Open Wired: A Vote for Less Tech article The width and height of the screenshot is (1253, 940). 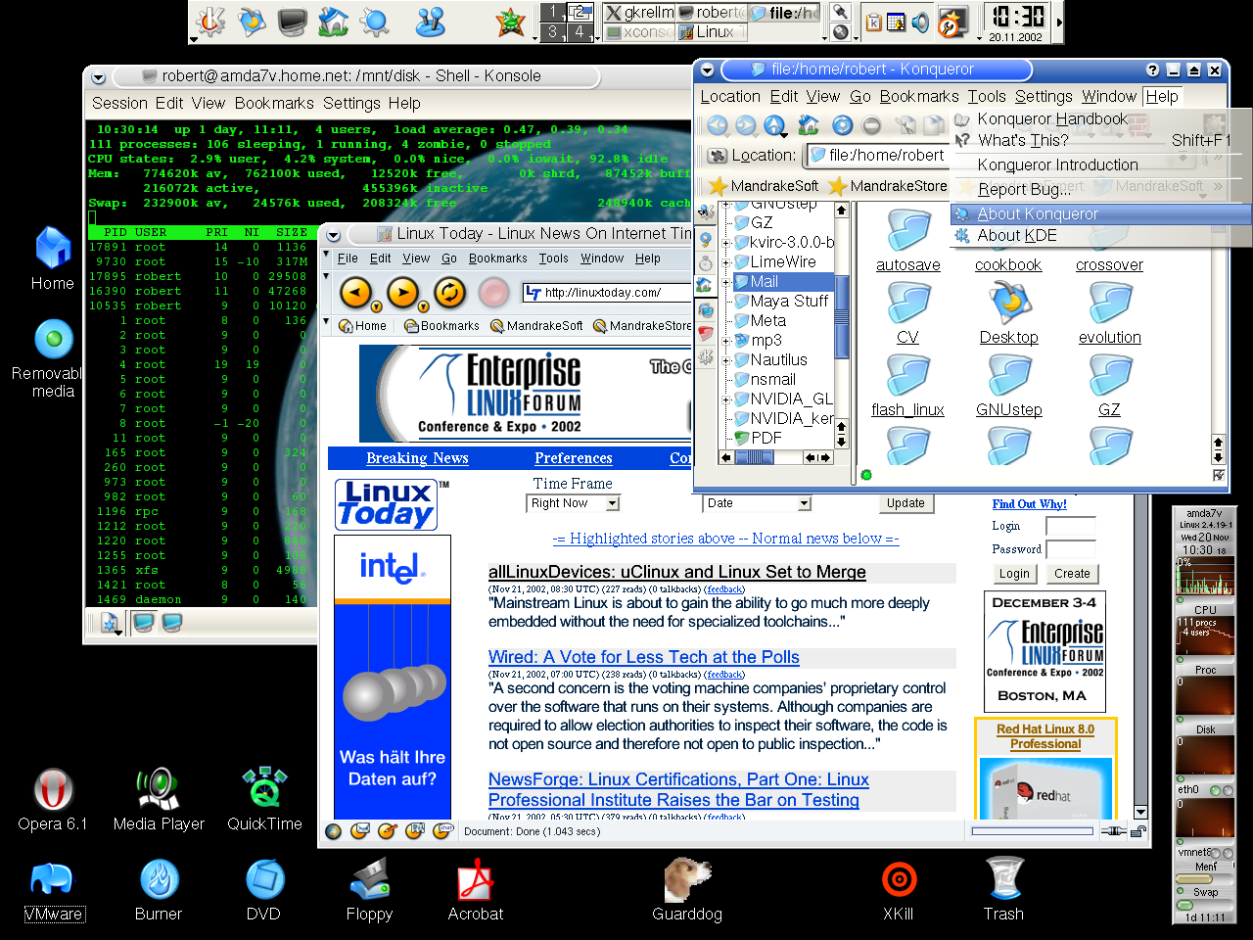(x=644, y=657)
